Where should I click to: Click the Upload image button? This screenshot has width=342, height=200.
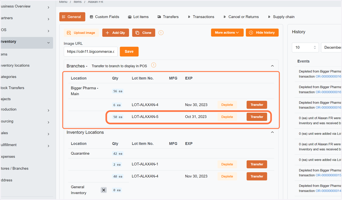point(81,33)
